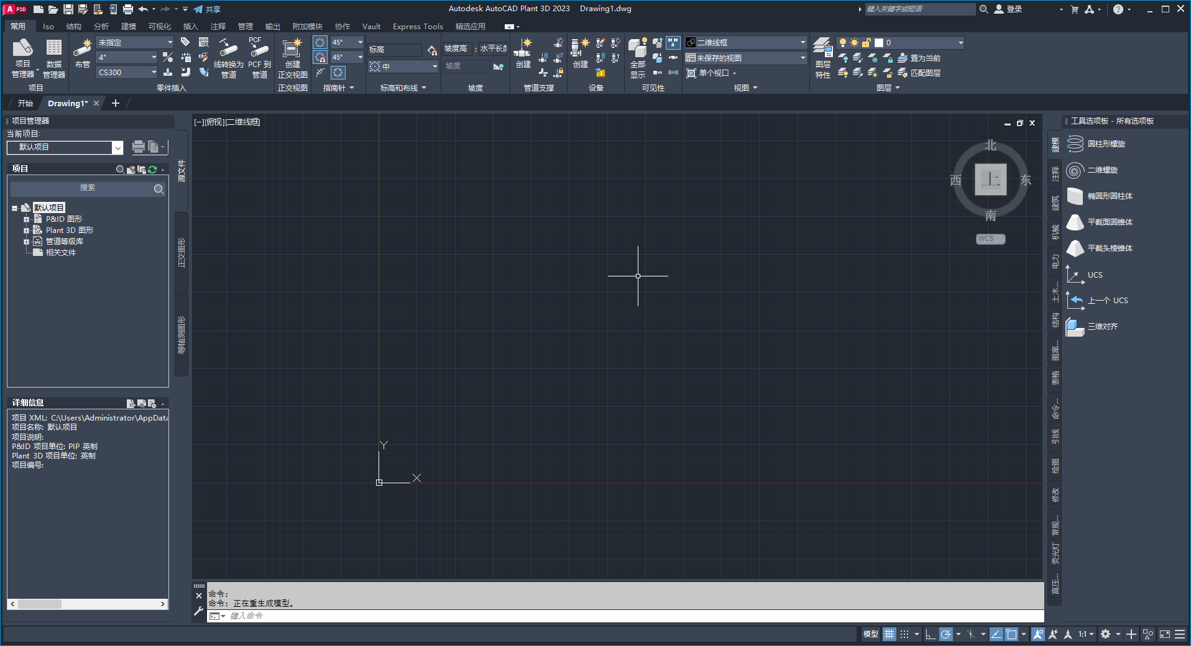
Task: Select the PCF 到管道 tool
Action: 258,59
